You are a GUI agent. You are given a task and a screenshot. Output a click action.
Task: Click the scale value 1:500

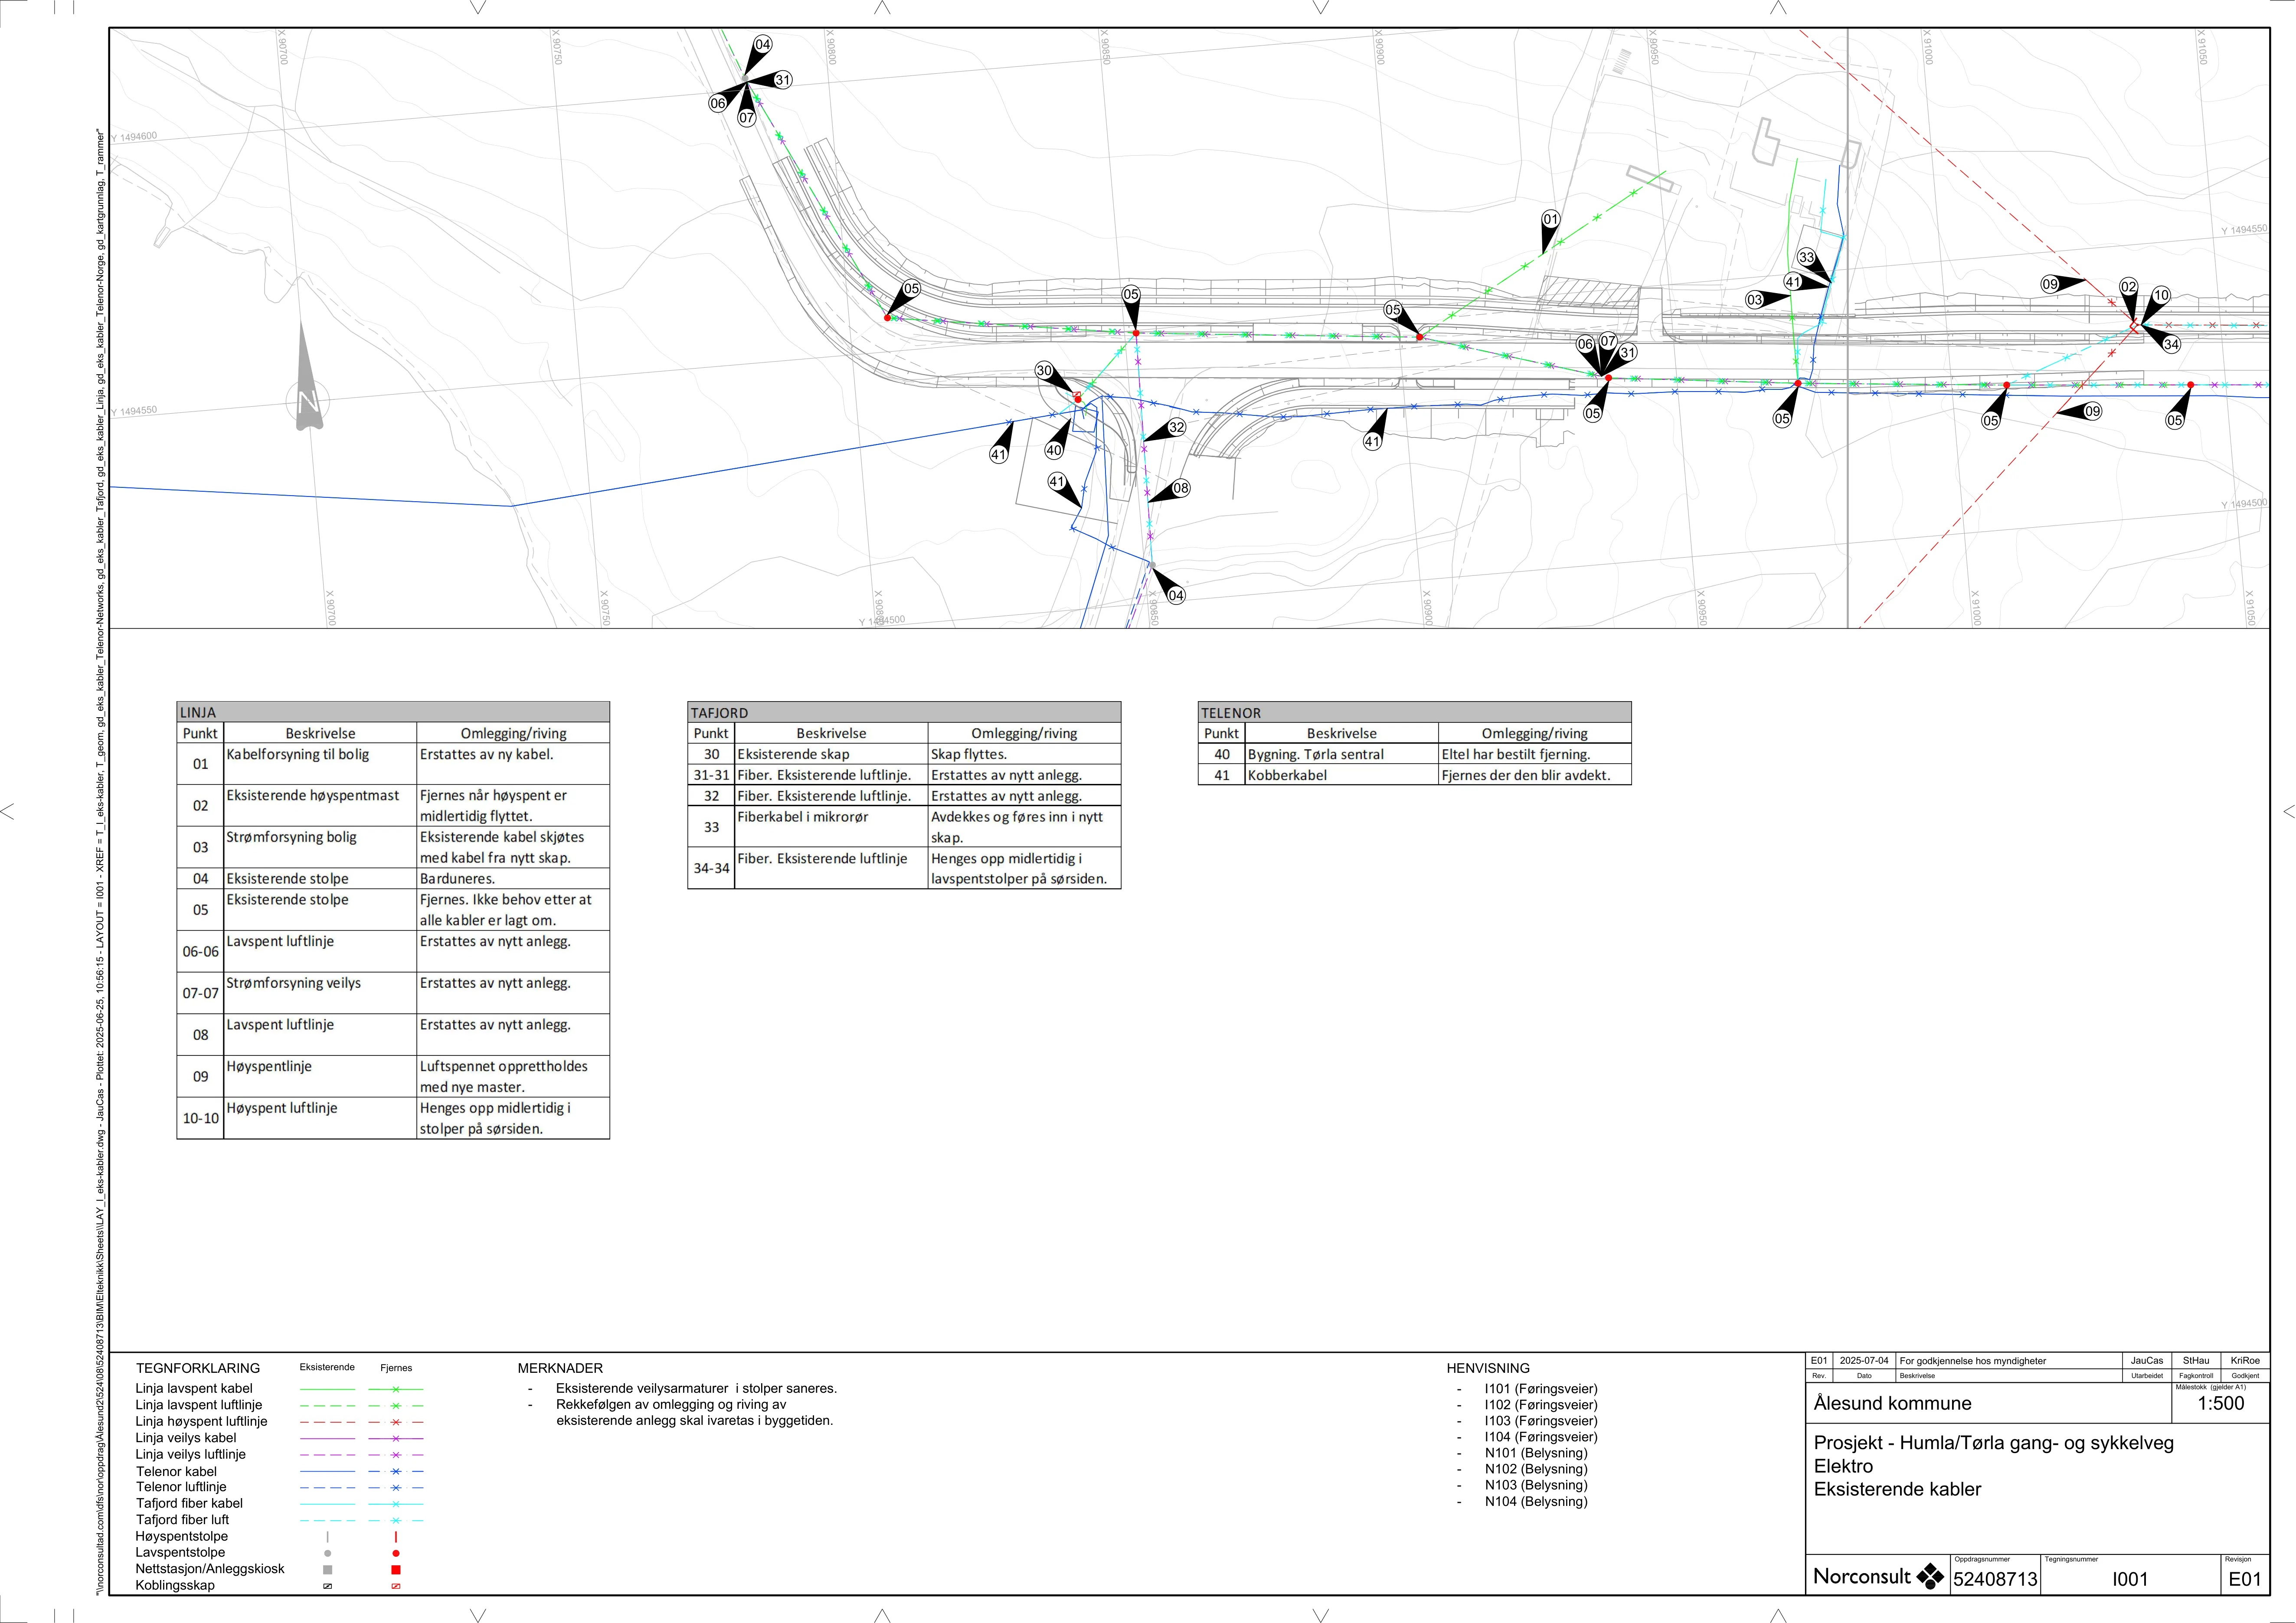2220,1403
